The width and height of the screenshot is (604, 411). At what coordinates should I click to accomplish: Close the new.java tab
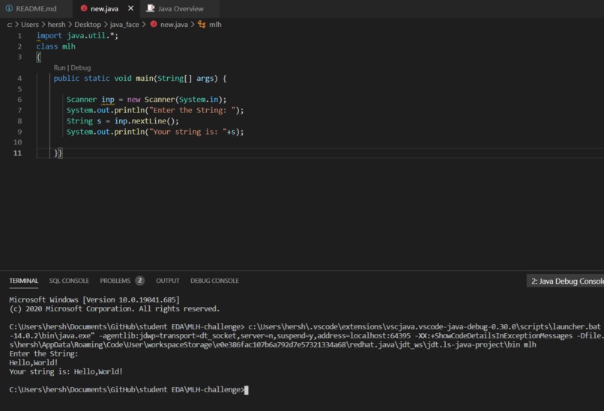point(131,8)
